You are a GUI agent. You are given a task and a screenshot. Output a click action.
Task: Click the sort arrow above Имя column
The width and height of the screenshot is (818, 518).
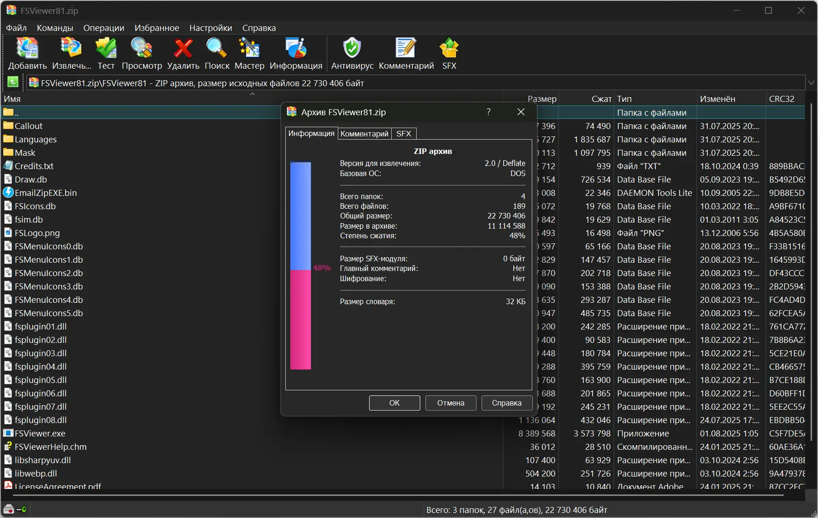[x=252, y=94]
